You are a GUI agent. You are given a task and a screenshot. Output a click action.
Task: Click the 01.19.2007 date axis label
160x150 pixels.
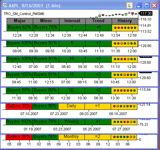(x=33, y=129)
